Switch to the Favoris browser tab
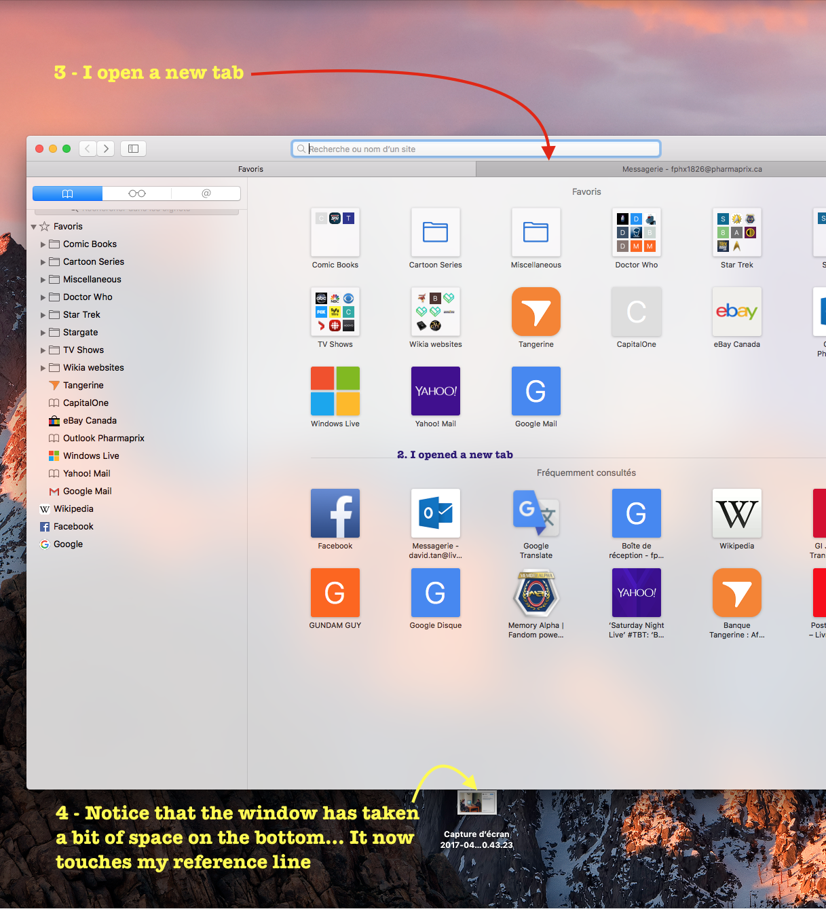This screenshot has height=909, width=826. [x=251, y=169]
